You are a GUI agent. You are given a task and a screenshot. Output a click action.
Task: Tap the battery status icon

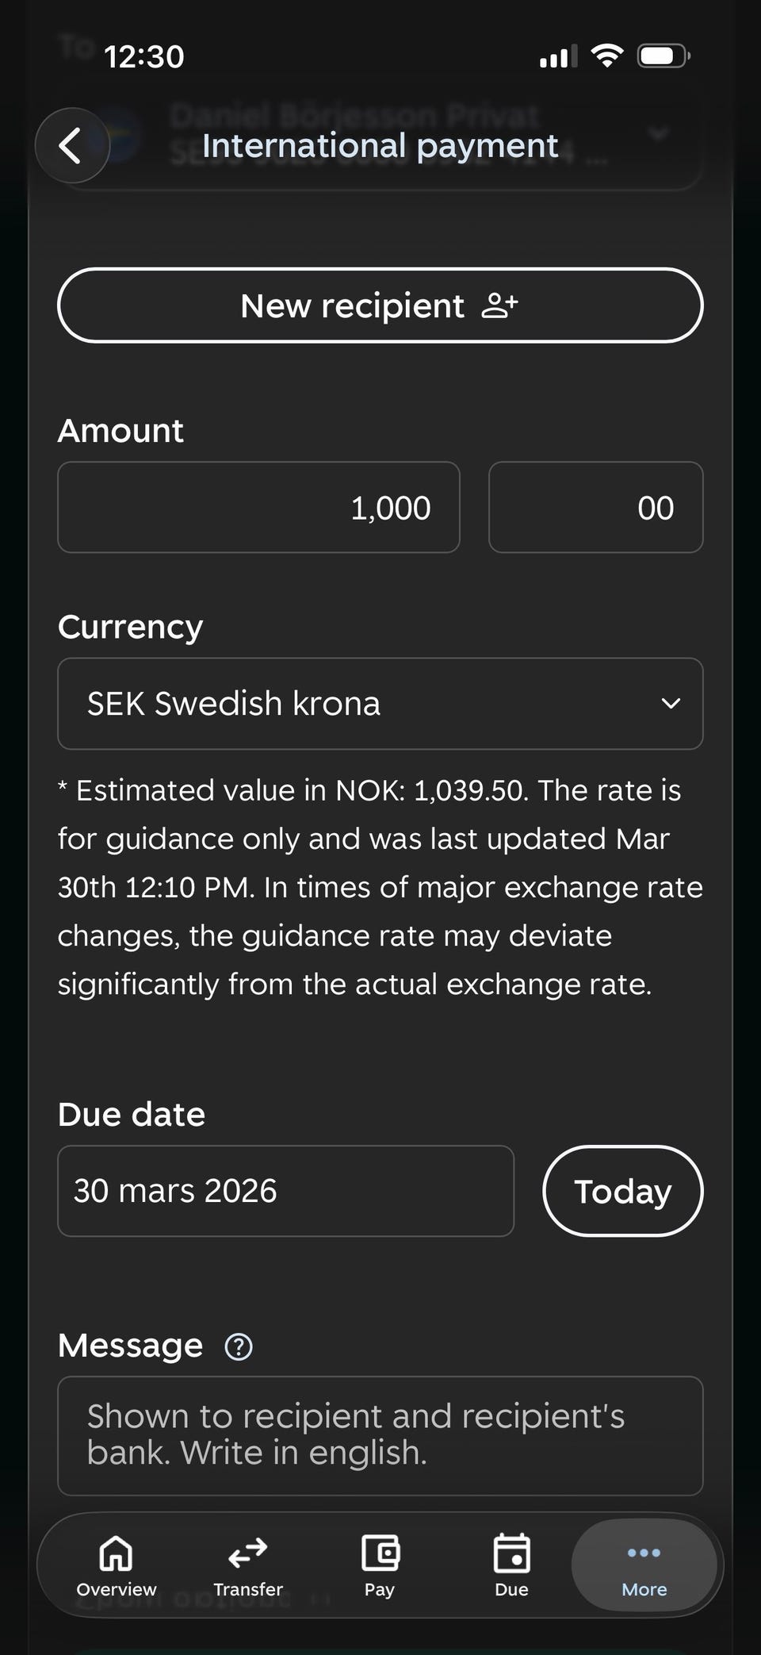pos(663,56)
